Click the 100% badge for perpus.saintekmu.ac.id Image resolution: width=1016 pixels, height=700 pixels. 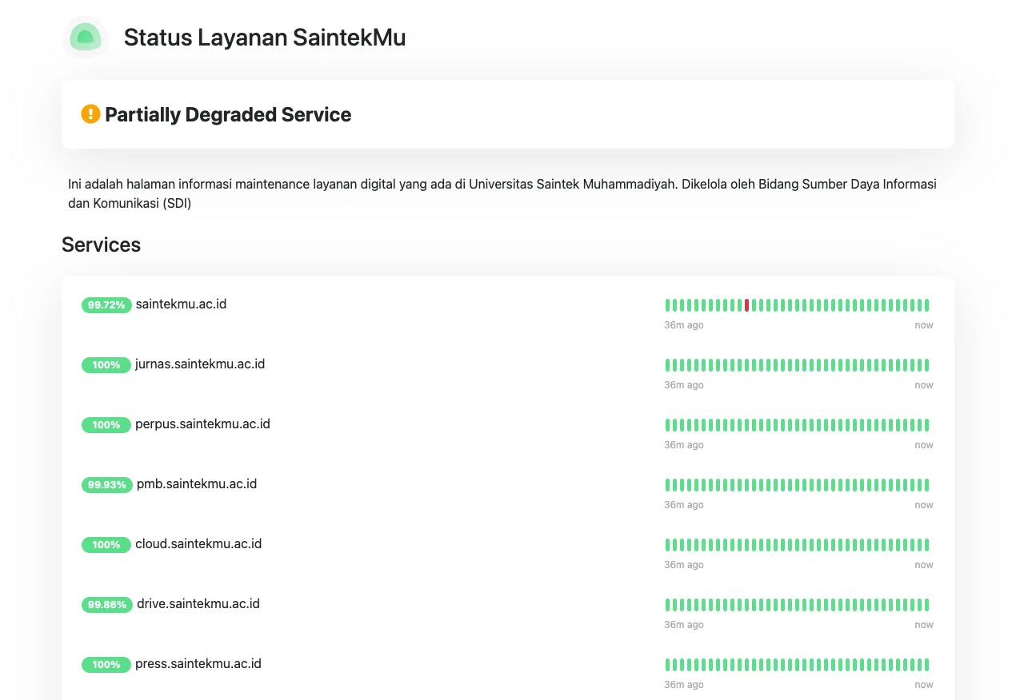[x=106, y=424]
